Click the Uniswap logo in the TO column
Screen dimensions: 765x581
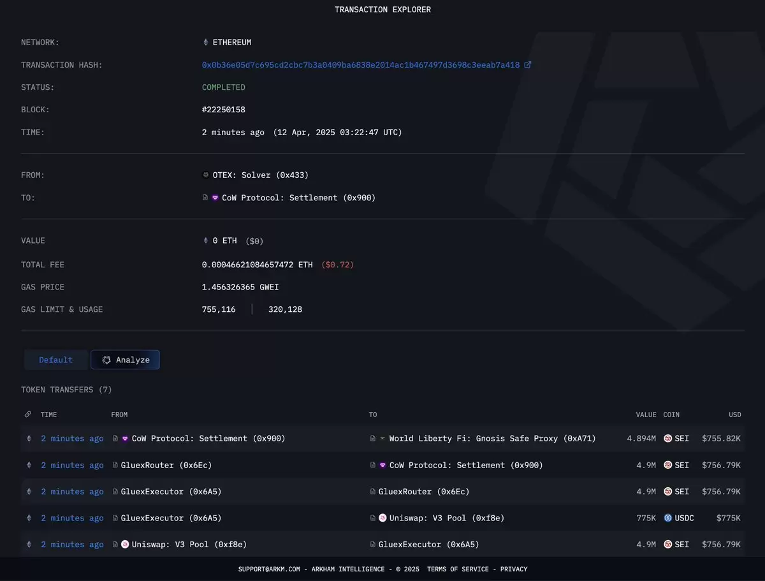(x=382, y=518)
